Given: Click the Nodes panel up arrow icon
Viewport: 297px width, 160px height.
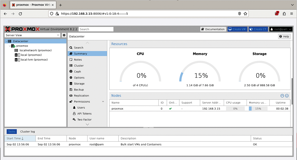Looking at the screenshot, I should [x=282, y=96].
